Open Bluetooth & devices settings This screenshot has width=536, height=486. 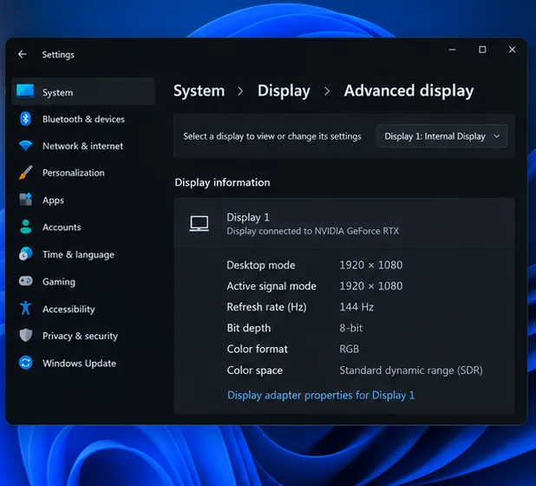coord(83,119)
